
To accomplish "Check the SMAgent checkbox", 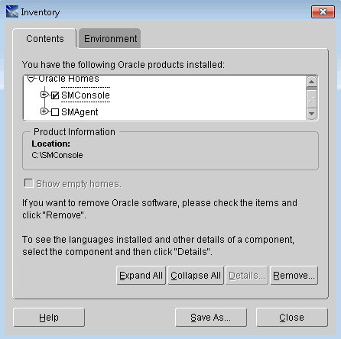I will coord(55,112).
